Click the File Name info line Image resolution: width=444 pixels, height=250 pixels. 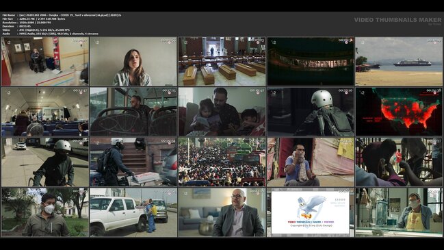[62, 15]
